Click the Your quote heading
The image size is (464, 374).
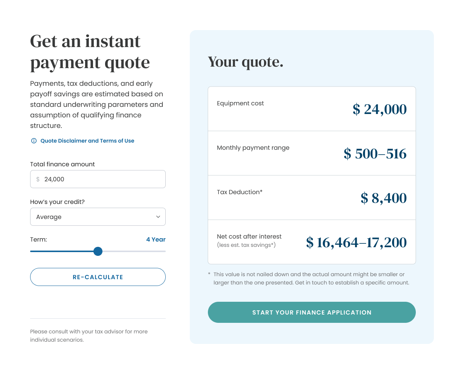(x=246, y=62)
